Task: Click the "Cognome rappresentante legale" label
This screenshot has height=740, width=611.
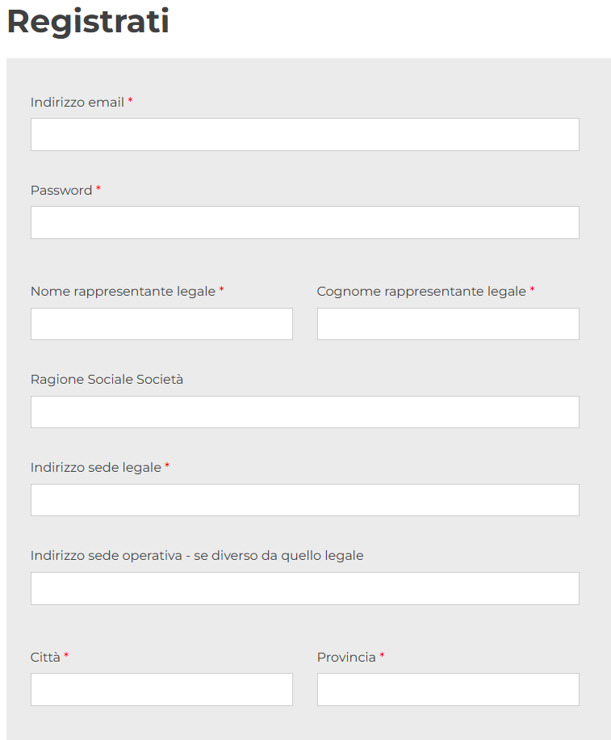Action: click(x=421, y=292)
